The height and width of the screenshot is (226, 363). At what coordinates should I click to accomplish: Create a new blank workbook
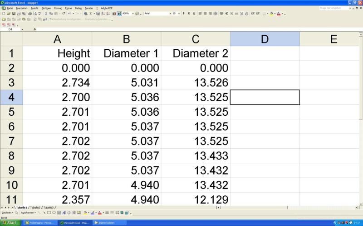(4, 14)
